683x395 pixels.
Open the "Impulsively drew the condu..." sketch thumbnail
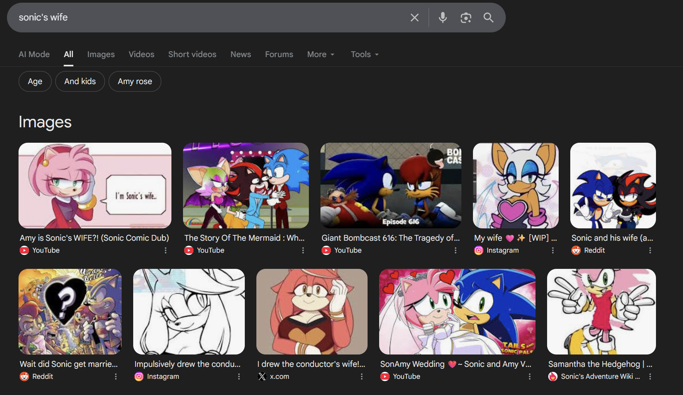tap(189, 312)
